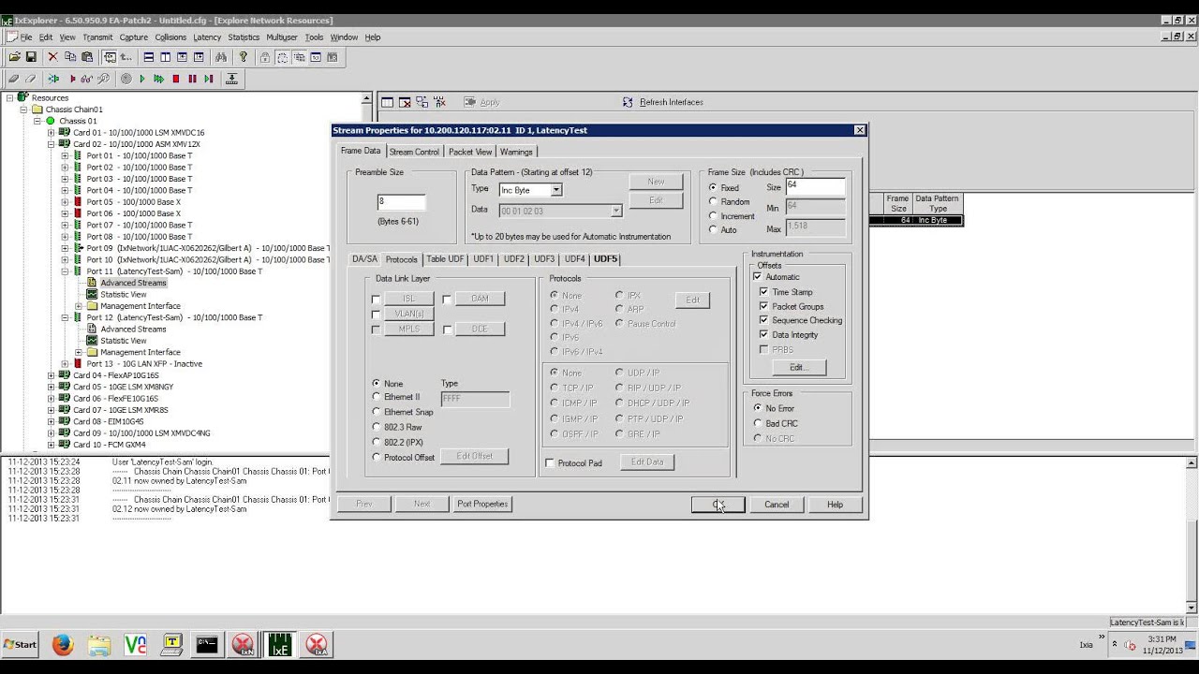Click the staggered start triple-arrow icon

tap(159, 79)
